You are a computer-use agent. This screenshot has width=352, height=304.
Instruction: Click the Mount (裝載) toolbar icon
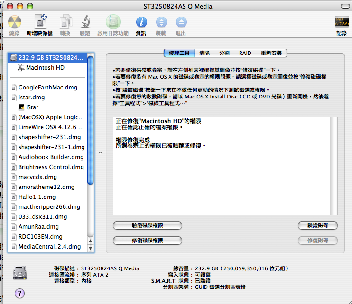(161, 22)
